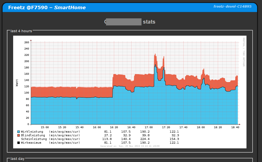Click the Watt Y-axis label
Screen dimensions: 262x162
tap(17, 83)
